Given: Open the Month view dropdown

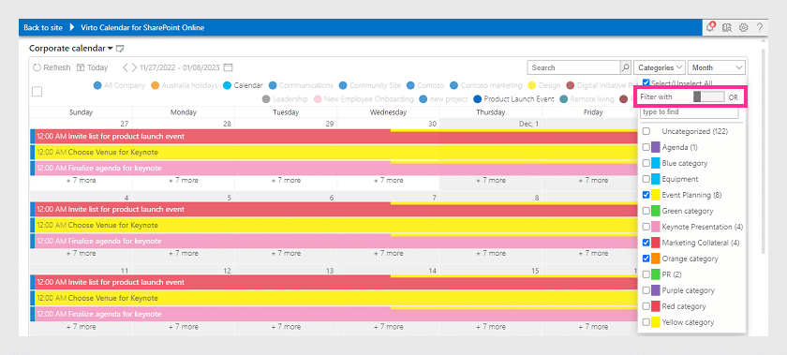Looking at the screenshot, I should pos(717,67).
